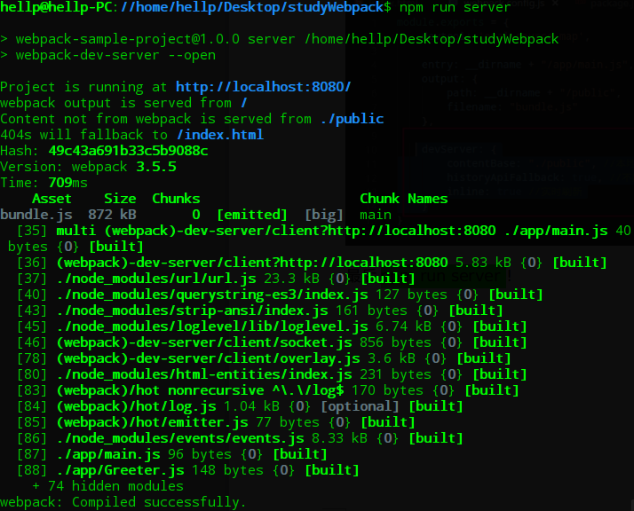Screen dimensions: 634x511
Task: Click the ./node_modules/url/url.js module line
Action: tap(216, 279)
